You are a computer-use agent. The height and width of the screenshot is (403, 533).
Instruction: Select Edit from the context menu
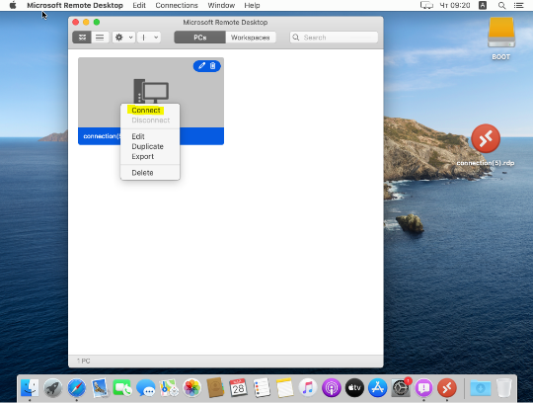[x=138, y=136]
